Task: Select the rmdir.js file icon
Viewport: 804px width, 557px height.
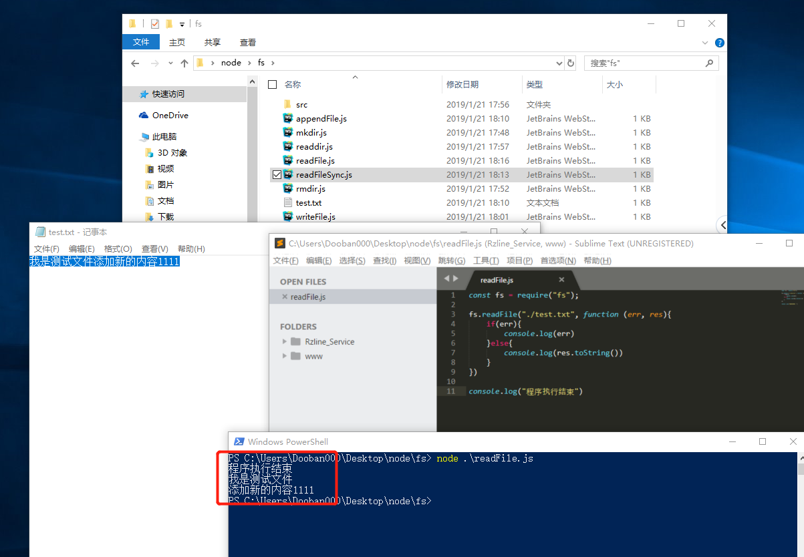Action: (x=288, y=189)
